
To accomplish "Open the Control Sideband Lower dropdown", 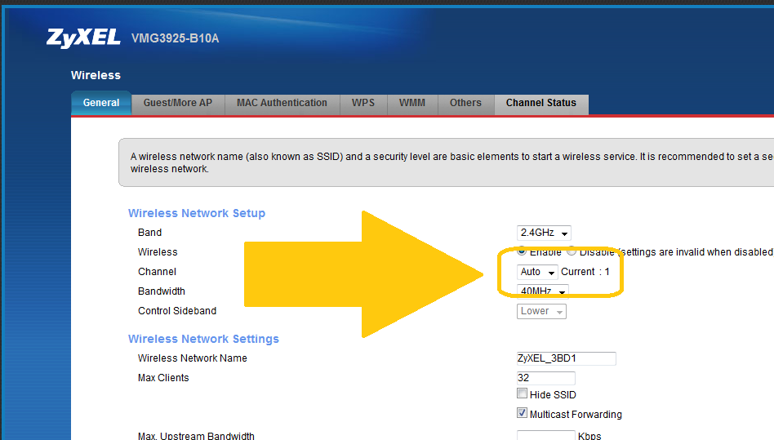I will [541, 311].
